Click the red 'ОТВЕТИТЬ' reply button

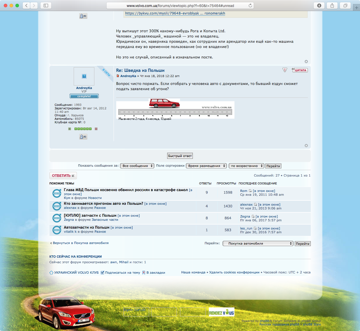coord(63,175)
